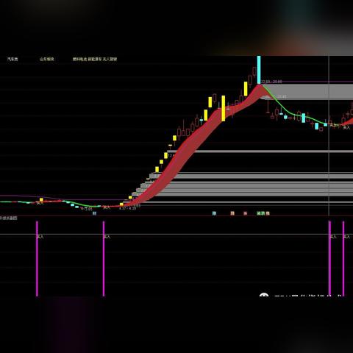This screenshot has height=353, width=353.
Task: Open the green event marker icon pair
Action: click(x=261, y=213)
